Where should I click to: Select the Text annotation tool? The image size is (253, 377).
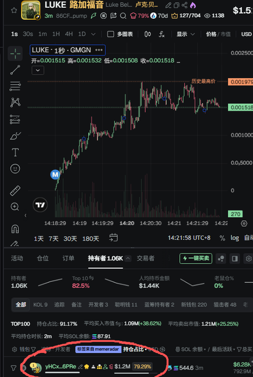tap(15, 152)
